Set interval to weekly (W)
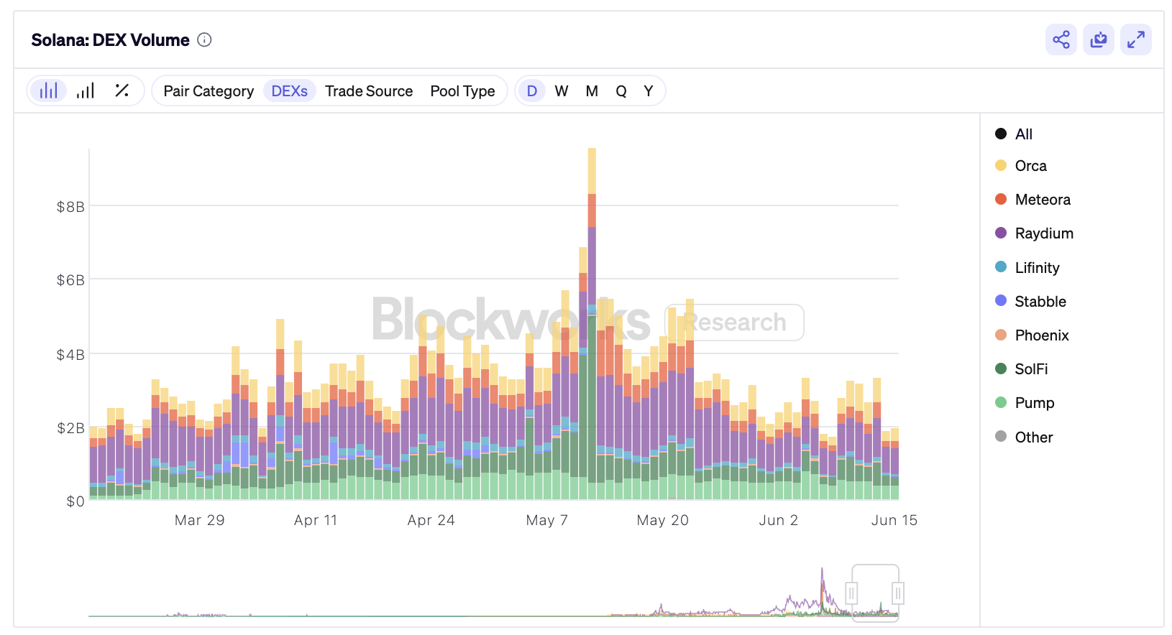Viewport: 1172px width, 635px height. pos(562,91)
